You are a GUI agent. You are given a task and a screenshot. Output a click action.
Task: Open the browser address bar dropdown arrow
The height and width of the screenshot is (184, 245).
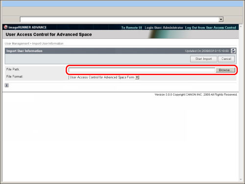click(x=221, y=20)
